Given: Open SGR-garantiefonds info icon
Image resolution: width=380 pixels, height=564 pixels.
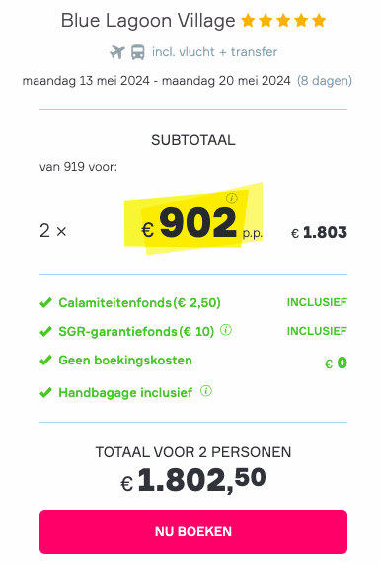Looking at the screenshot, I should point(226,330).
